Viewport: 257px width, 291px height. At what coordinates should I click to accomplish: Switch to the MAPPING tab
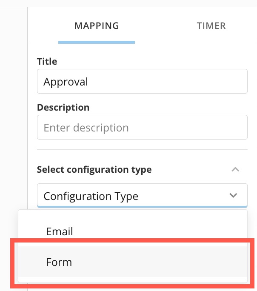[x=97, y=26]
